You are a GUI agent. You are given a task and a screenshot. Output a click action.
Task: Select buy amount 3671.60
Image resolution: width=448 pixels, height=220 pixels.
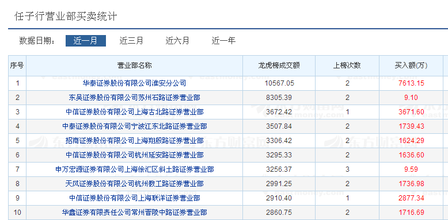(x=411, y=112)
